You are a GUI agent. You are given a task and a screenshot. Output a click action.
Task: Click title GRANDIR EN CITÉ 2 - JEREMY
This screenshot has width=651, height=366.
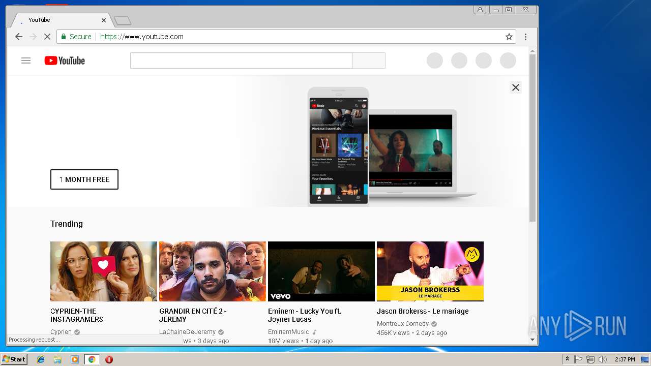click(193, 315)
